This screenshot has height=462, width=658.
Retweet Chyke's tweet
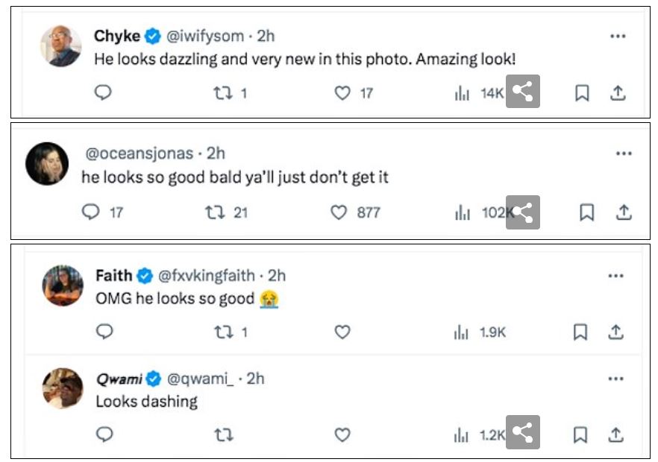(x=222, y=93)
